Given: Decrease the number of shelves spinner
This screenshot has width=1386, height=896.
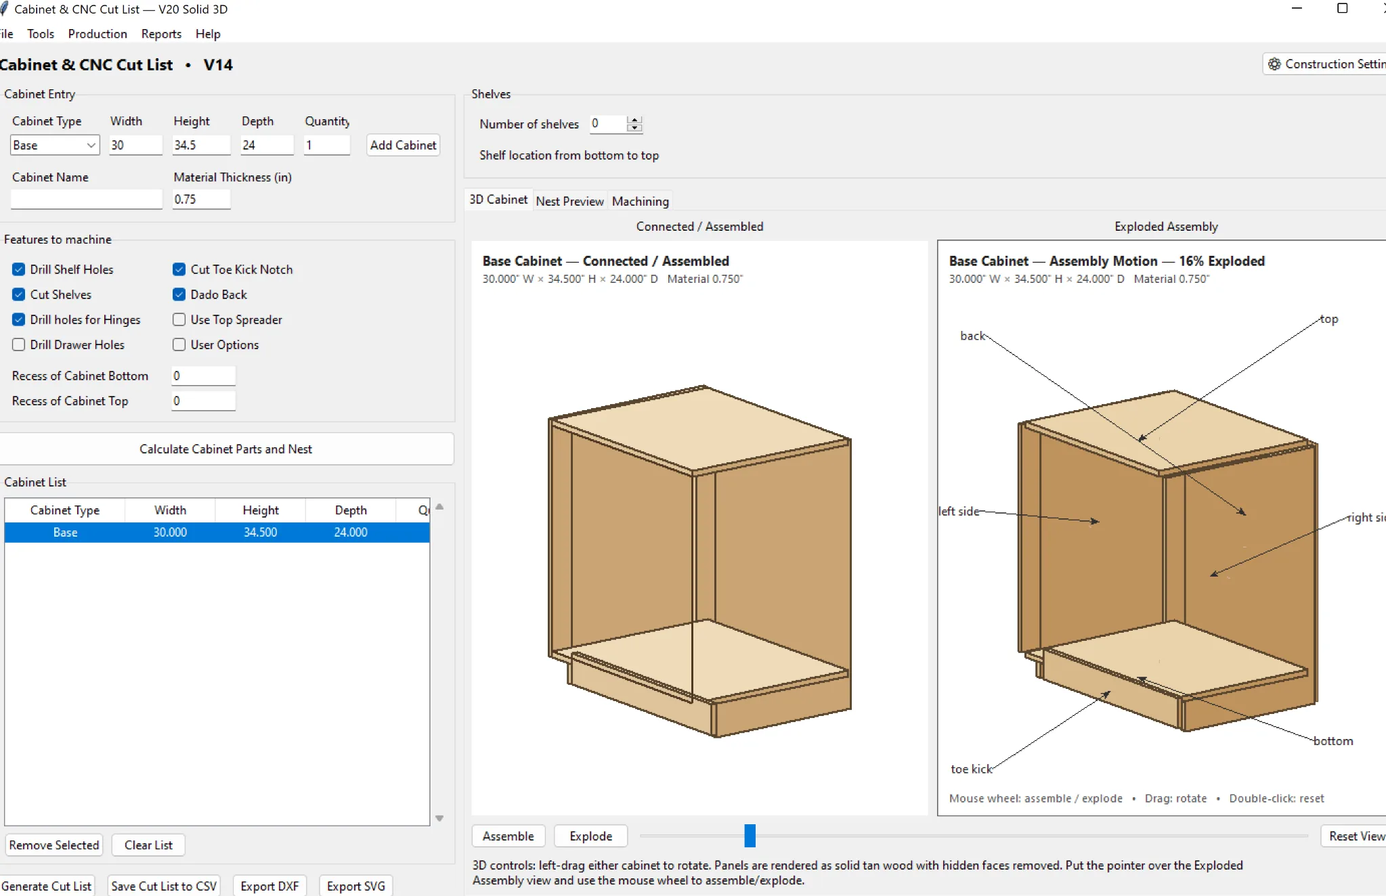Looking at the screenshot, I should [634, 128].
